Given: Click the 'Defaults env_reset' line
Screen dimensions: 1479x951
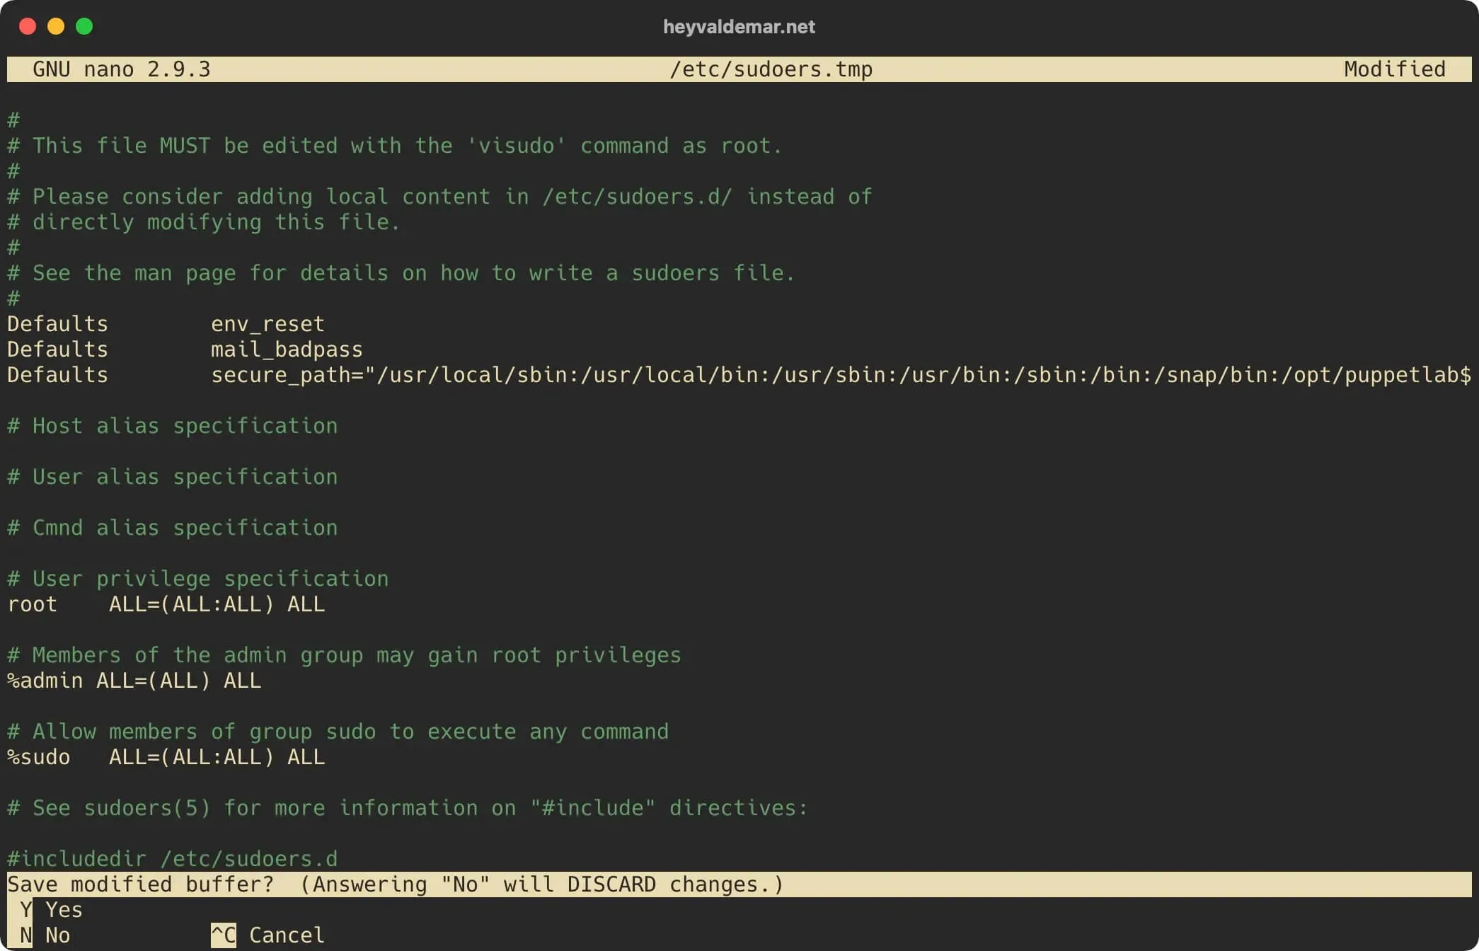Looking at the screenshot, I should [x=166, y=324].
